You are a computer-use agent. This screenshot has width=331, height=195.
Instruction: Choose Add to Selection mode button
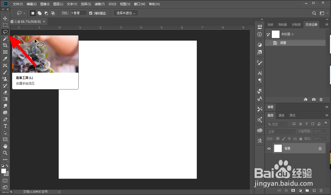pos(40,13)
